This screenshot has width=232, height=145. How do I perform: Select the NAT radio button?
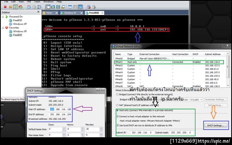pyautogui.click(x=117, y=105)
